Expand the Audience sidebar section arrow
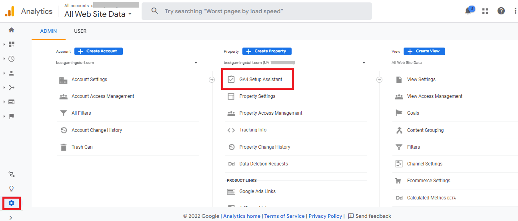The width and height of the screenshot is (518, 221). pyautogui.click(x=4, y=73)
